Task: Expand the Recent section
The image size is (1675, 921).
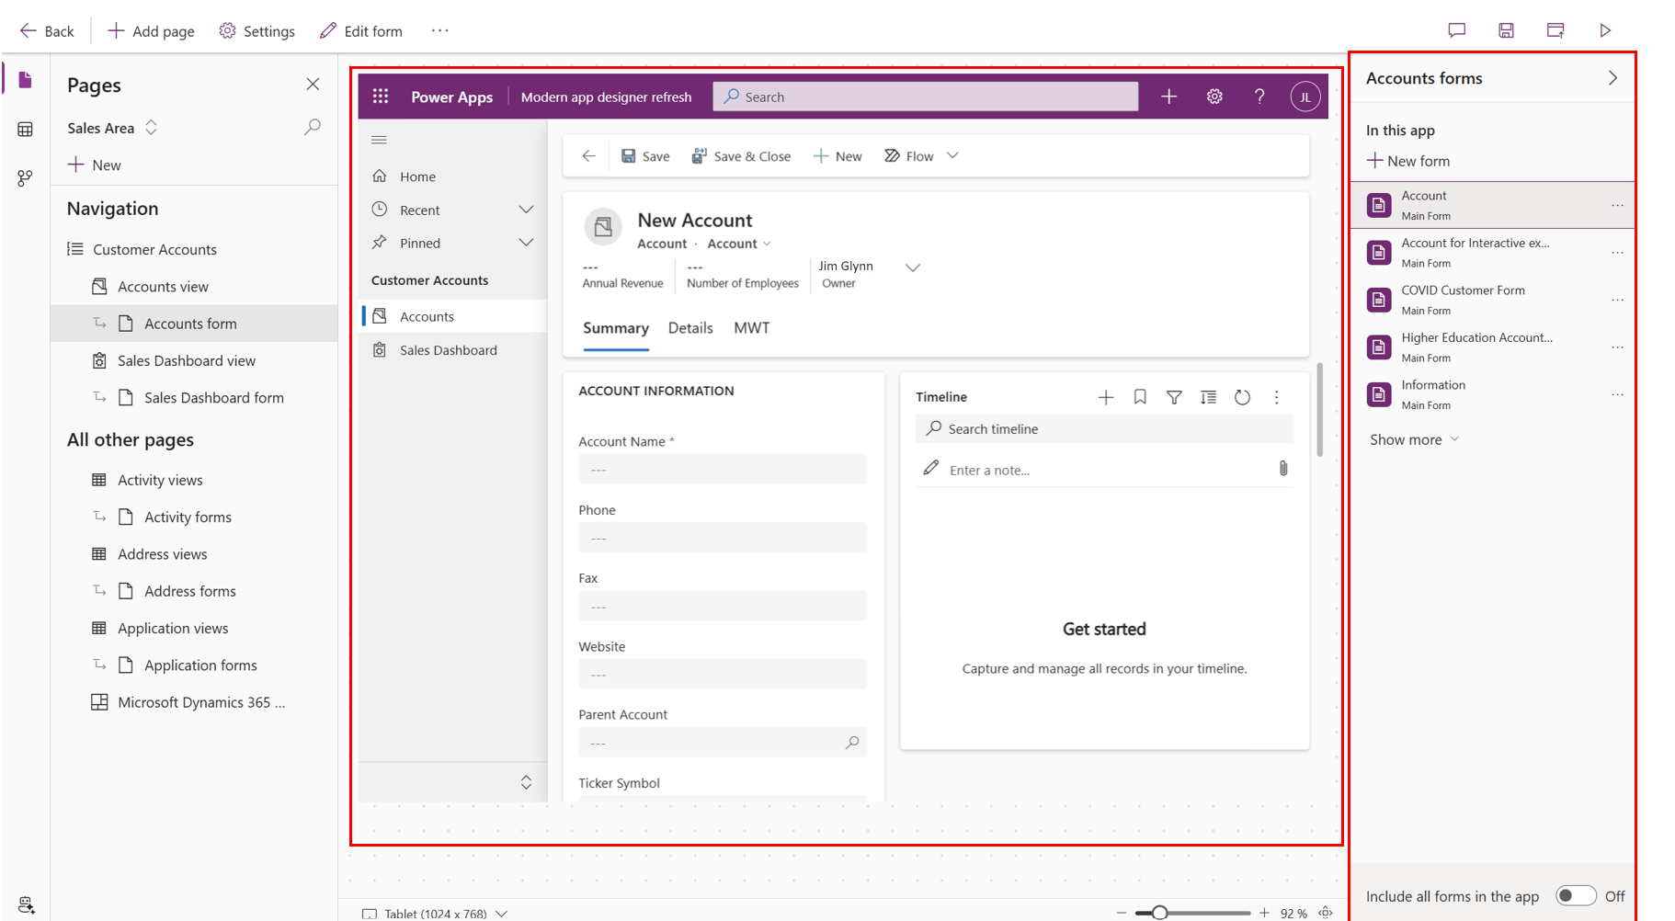Action: point(526,210)
